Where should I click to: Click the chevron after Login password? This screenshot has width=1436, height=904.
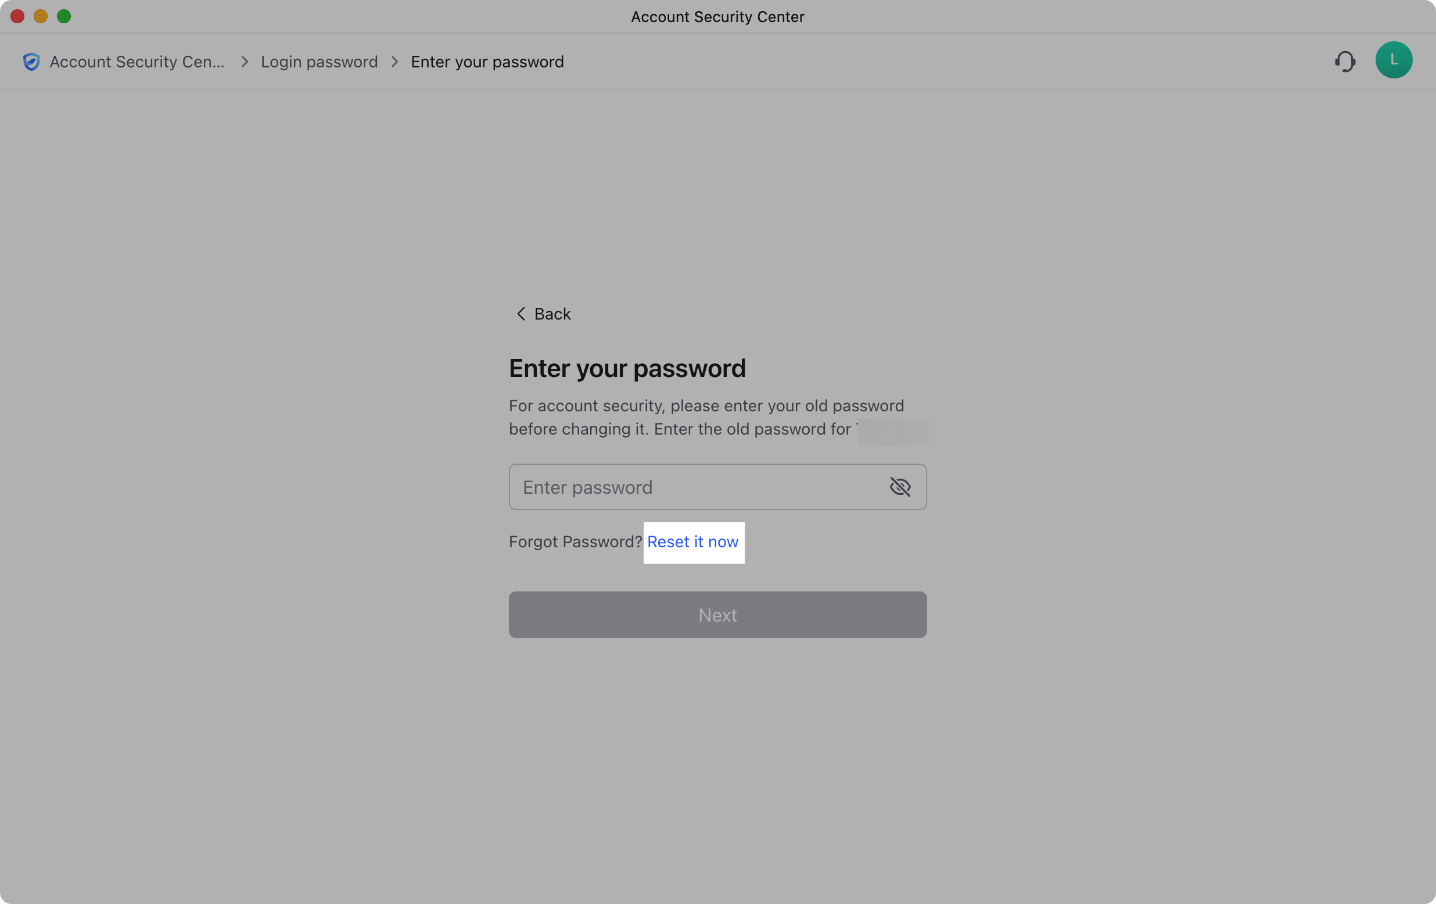(394, 62)
